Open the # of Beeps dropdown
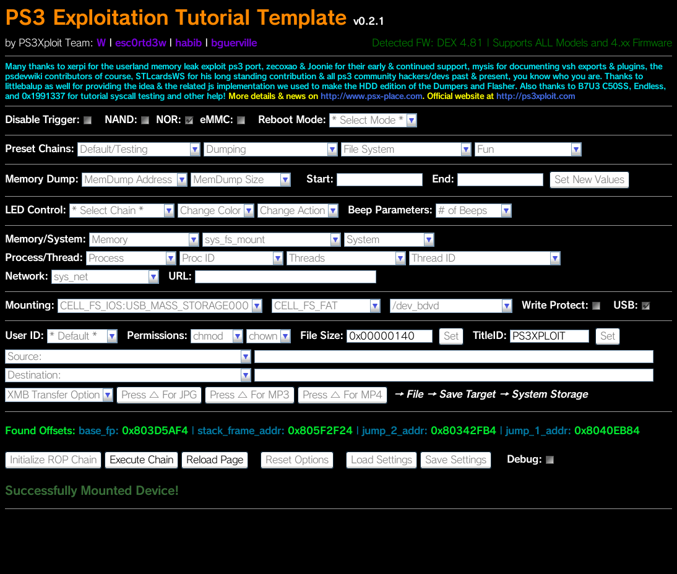This screenshot has width=677, height=574. (473, 210)
